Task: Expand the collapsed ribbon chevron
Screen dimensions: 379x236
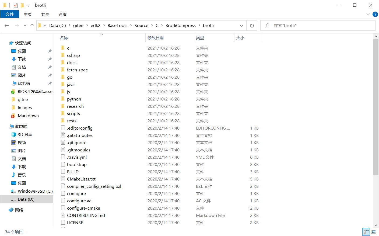Action: [x=368, y=14]
